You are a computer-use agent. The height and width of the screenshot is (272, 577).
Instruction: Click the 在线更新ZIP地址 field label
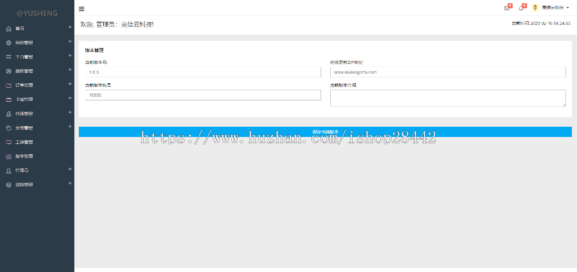click(347, 63)
